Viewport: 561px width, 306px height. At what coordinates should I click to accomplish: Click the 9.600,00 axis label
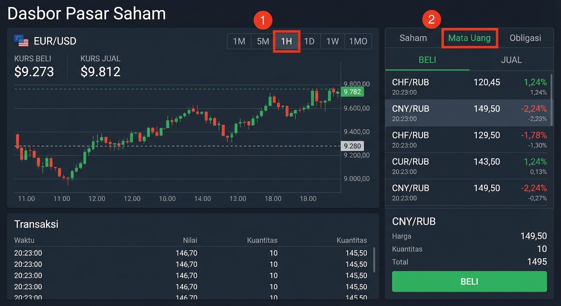pyautogui.click(x=357, y=108)
